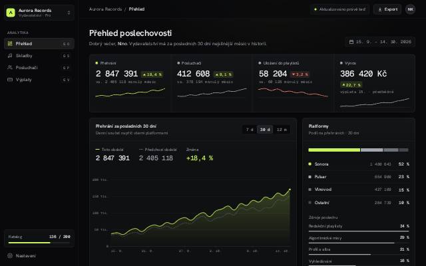Screen dimensions: 426x266
Task: Click the Výnos value 386 420 Kč
Action: pos(363,74)
